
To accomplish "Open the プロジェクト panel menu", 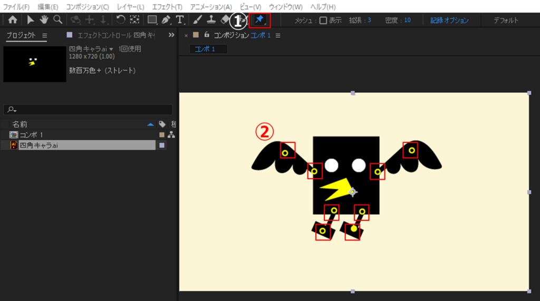I will [44, 35].
